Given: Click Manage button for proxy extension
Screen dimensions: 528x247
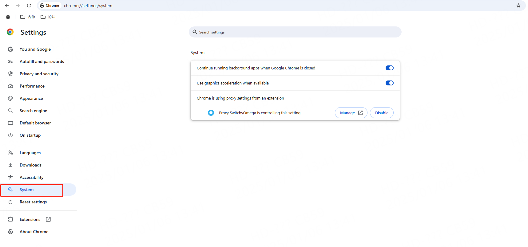Looking at the screenshot, I should click(x=351, y=113).
